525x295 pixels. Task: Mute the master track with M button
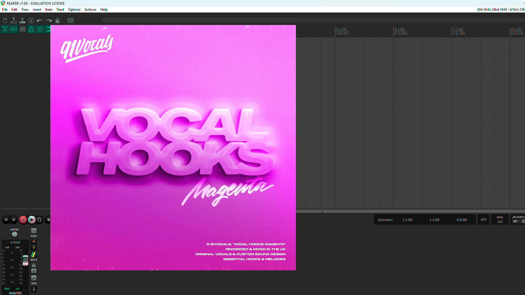pyautogui.click(x=34, y=242)
